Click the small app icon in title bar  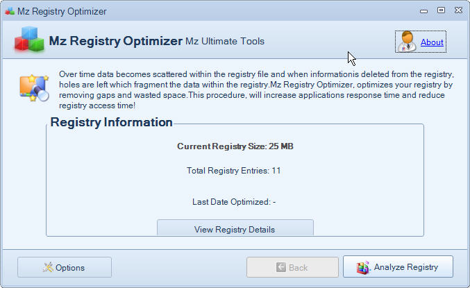(x=8, y=11)
